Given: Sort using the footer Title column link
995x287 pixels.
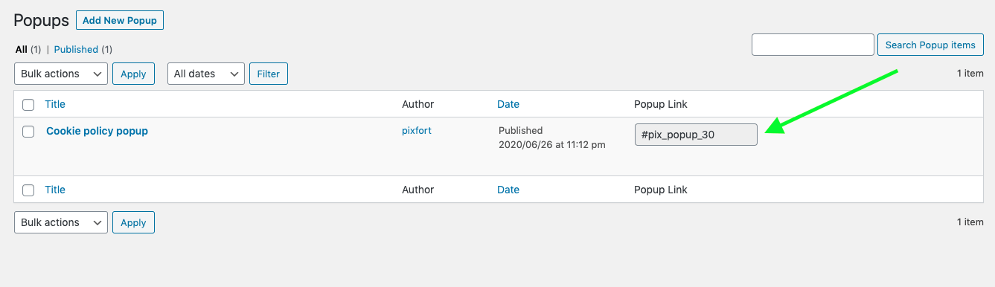Looking at the screenshot, I should pos(55,190).
